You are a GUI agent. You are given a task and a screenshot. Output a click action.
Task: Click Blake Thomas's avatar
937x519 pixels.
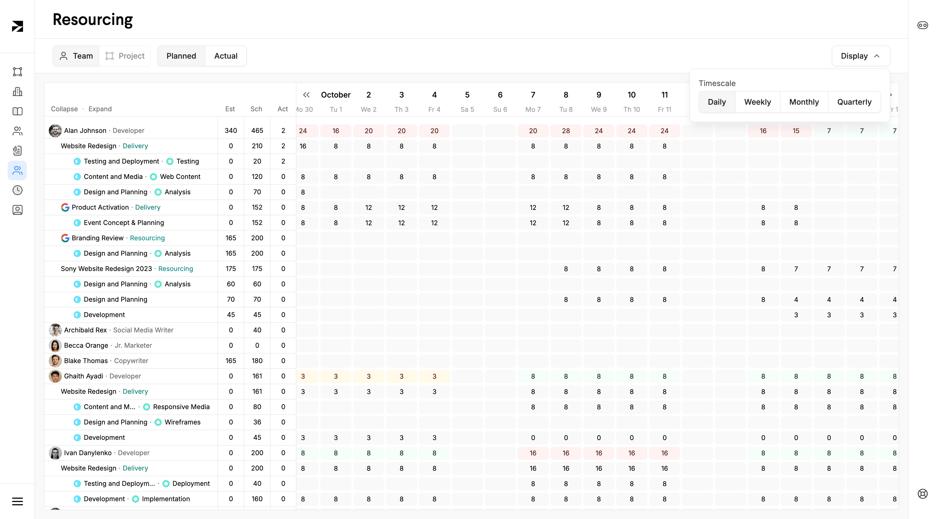pyautogui.click(x=55, y=361)
